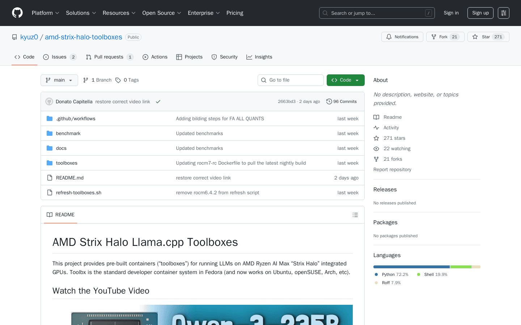This screenshot has width=521, height=325.
Task: Open the main branch selector dropdown
Action: (x=59, y=80)
